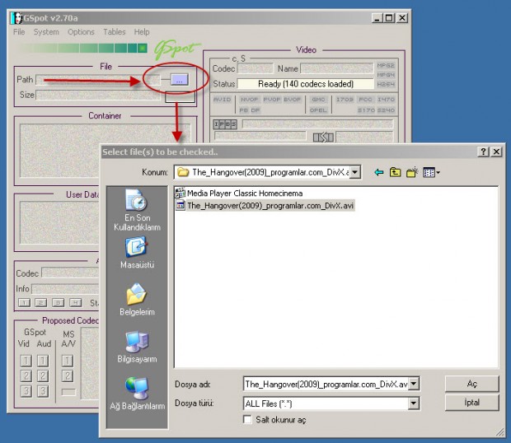
Task: Click the video flip arrows icon
Action: point(323,138)
